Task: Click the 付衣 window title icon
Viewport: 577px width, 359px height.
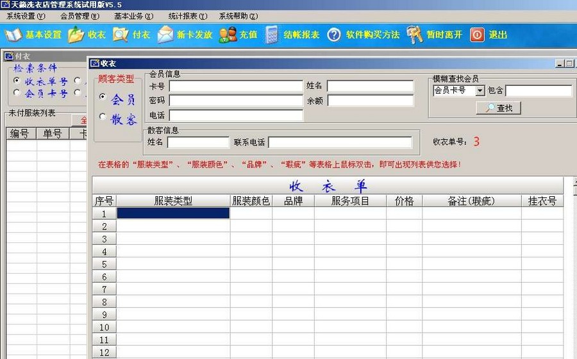Action: [9, 56]
